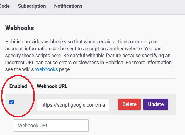
Task: Click the Enabled column header
Action: pos(18,86)
